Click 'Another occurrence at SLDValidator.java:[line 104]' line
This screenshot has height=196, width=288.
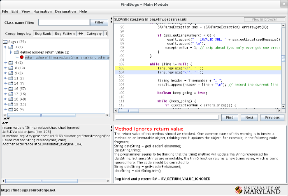(42, 144)
